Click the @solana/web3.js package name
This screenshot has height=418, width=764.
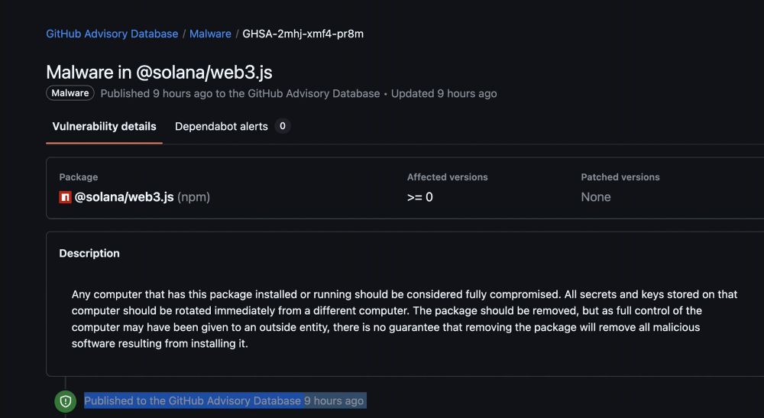125,197
